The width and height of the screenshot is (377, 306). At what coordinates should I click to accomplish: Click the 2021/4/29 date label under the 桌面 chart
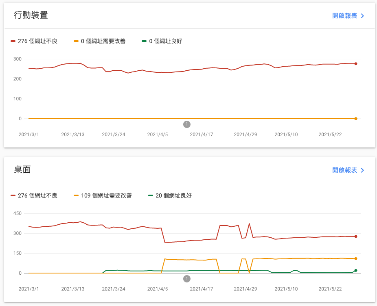click(245, 289)
